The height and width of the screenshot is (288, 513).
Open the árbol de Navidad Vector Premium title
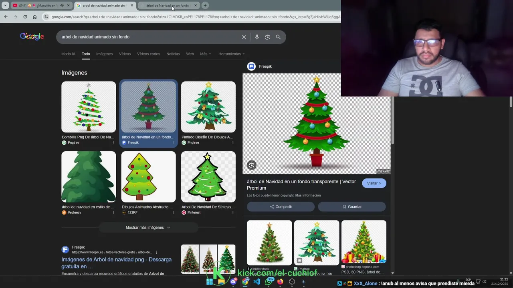pos(301,185)
